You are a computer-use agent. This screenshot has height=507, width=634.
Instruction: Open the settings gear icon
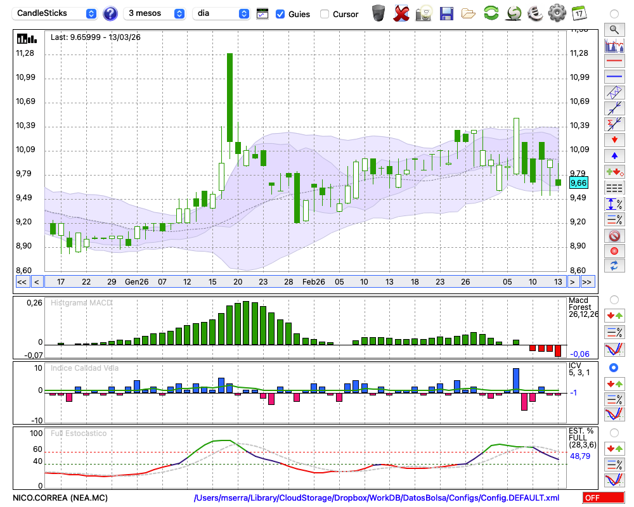[557, 13]
